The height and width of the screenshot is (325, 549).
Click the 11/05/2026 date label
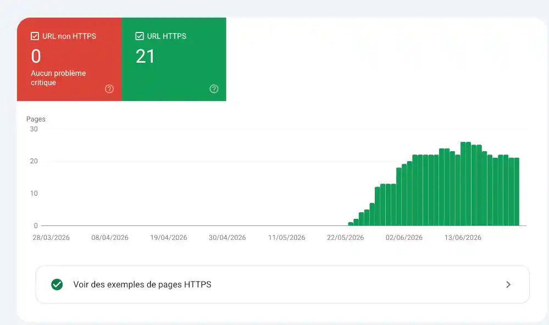click(287, 238)
